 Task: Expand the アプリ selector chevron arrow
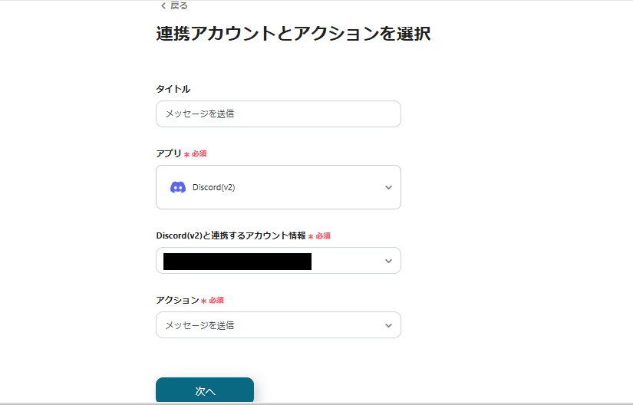pos(388,187)
